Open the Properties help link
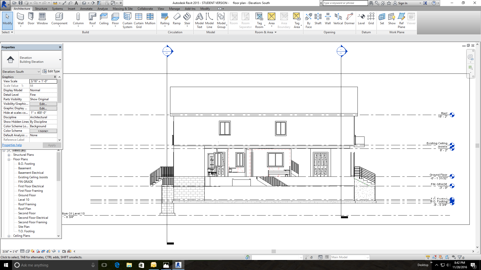The height and width of the screenshot is (270, 481). click(x=12, y=145)
